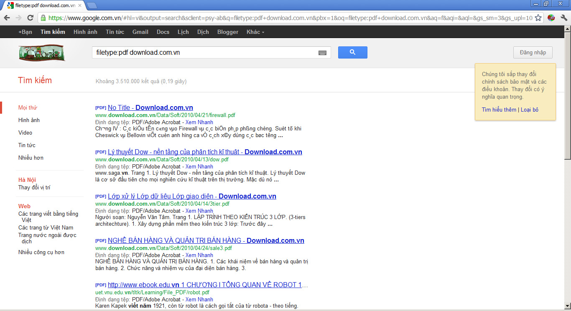Viewport: 571px width, 311px height.
Task: Open Blogger from top bar
Action: pos(228,32)
